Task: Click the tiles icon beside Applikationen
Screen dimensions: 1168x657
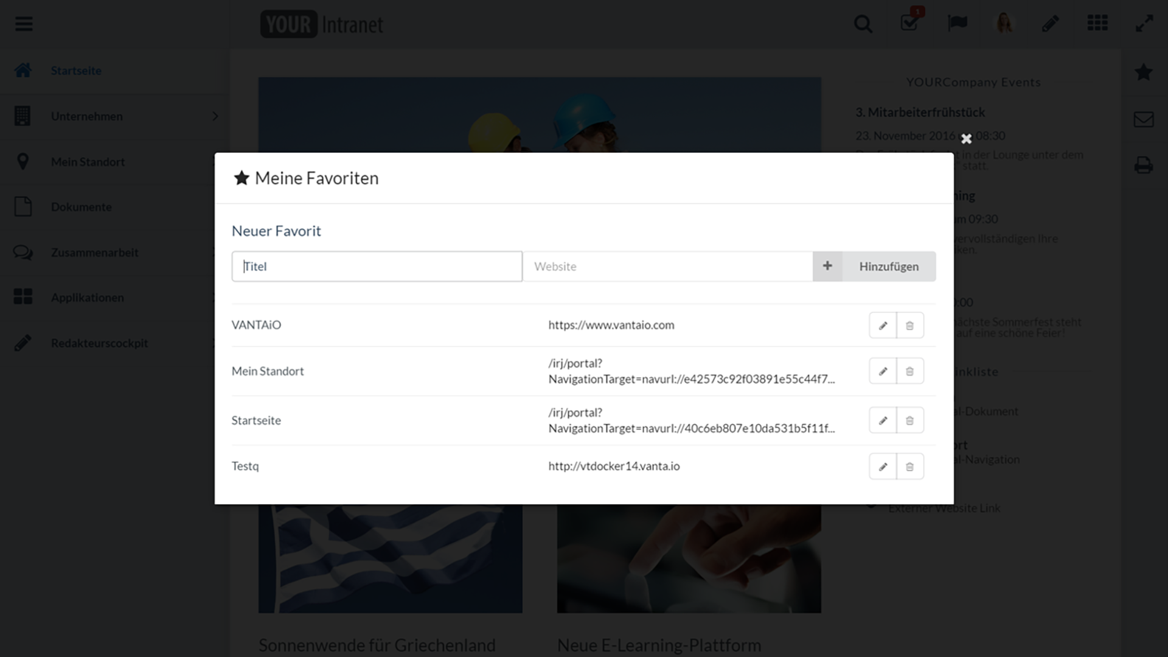Action: 23,297
